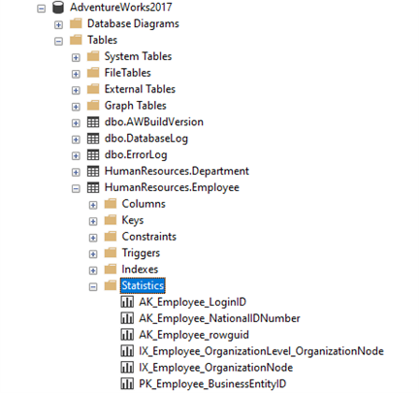Image resolution: width=419 pixels, height=393 pixels.
Task: Expand the Indexes folder
Action: pyautogui.click(x=93, y=271)
